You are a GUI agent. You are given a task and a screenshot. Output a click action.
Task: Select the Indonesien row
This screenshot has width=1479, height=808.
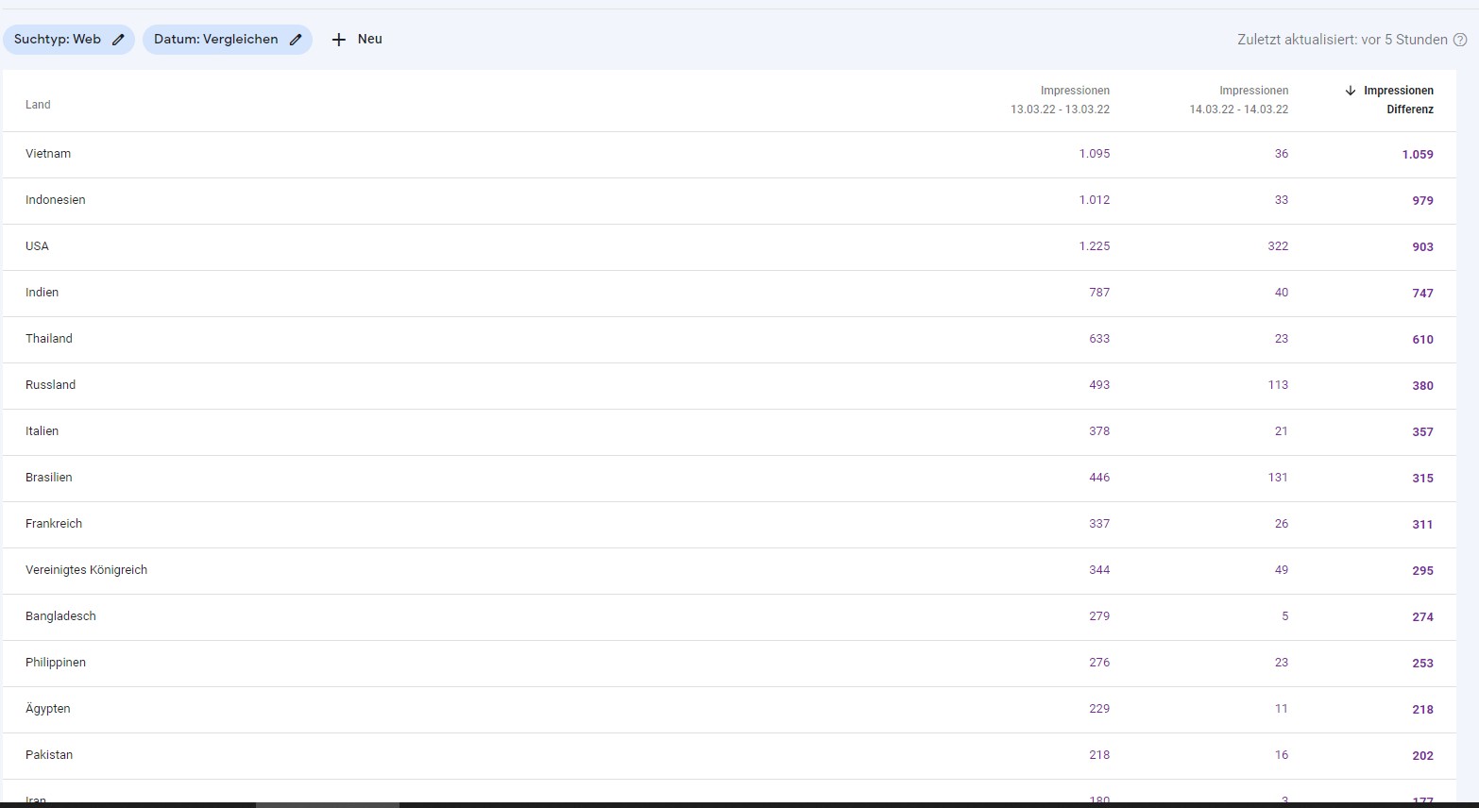(56, 200)
